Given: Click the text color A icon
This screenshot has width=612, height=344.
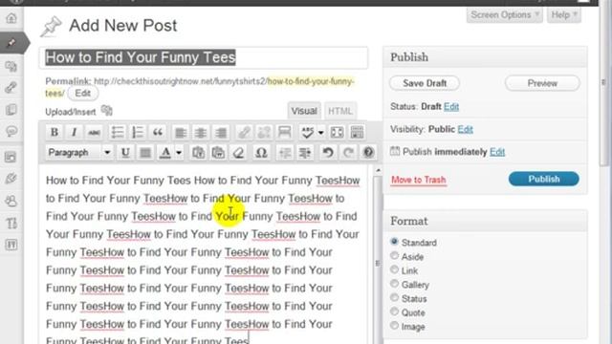Looking at the screenshot, I should [x=165, y=153].
